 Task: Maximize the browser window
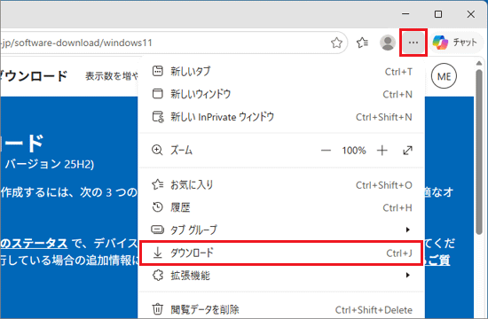(x=438, y=14)
